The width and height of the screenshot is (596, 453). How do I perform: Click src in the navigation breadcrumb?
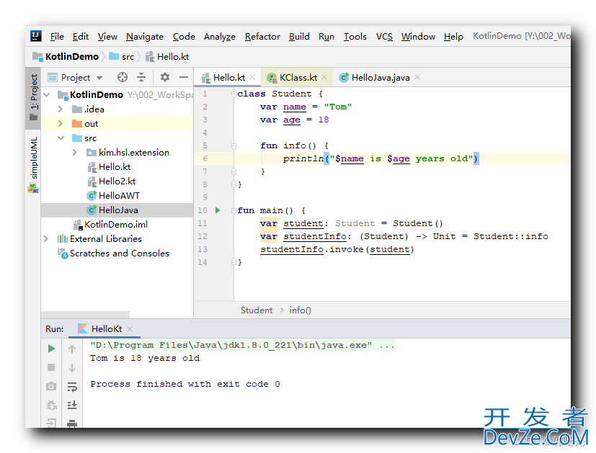pyautogui.click(x=128, y=57)
